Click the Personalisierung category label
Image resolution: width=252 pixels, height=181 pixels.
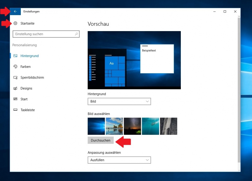[x=25, y=45]
